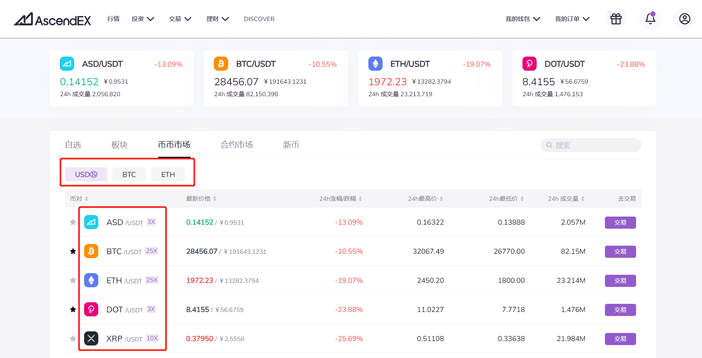The width and height of the screenshot is (702, 358).
Task: Click the 25X leverage badge on ETH row
Action: (x=152, y=280)
